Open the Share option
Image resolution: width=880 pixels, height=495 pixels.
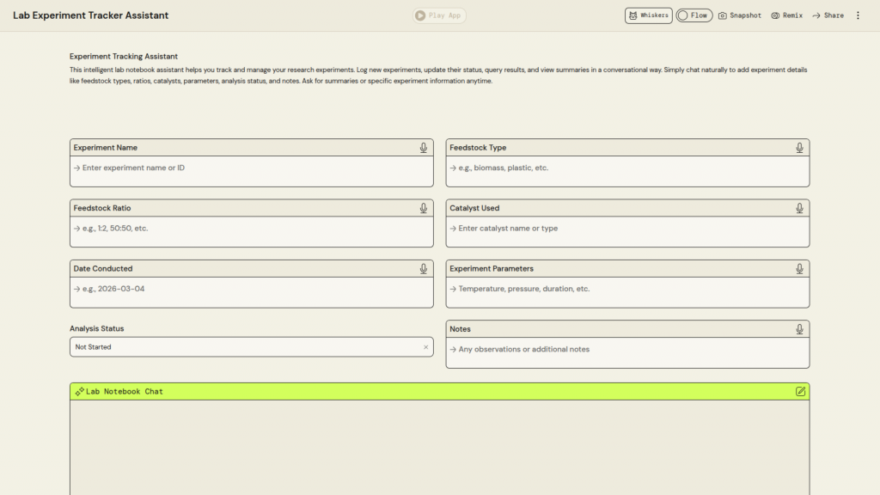tap(828, 15)
